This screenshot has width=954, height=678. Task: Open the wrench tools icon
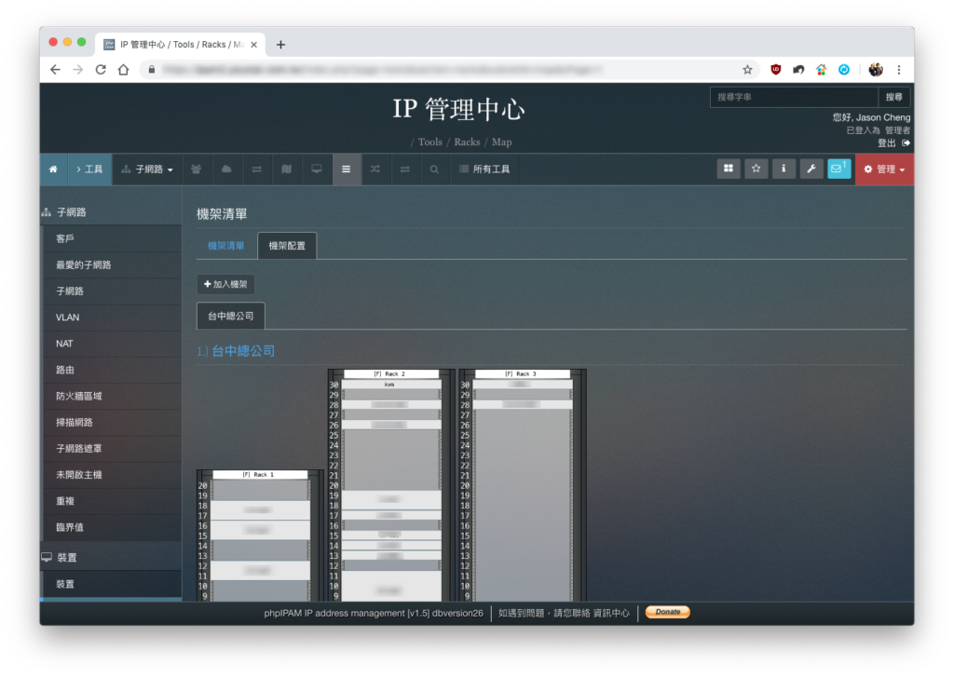pyautogui.click(x=811, y=169)
